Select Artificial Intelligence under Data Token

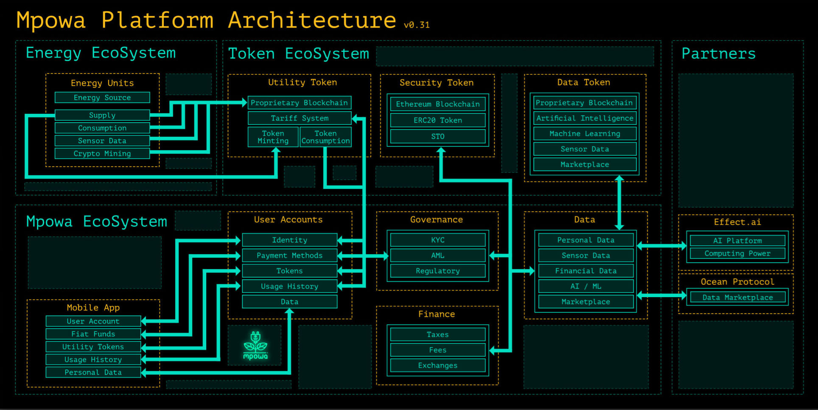(585, 118)
